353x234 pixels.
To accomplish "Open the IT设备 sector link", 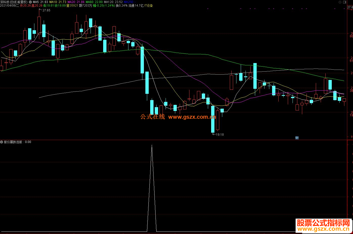I will [x=148, y=6].
